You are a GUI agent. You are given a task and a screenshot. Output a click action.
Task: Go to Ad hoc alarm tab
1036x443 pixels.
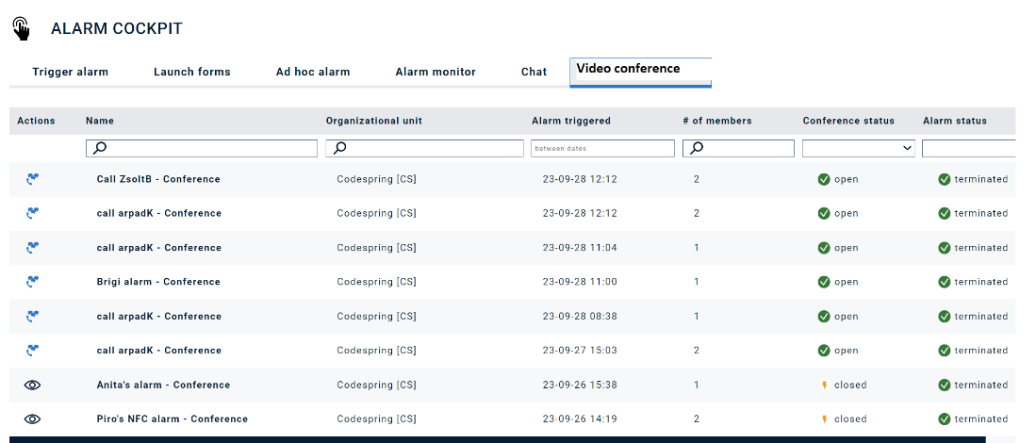click(313, 72)
